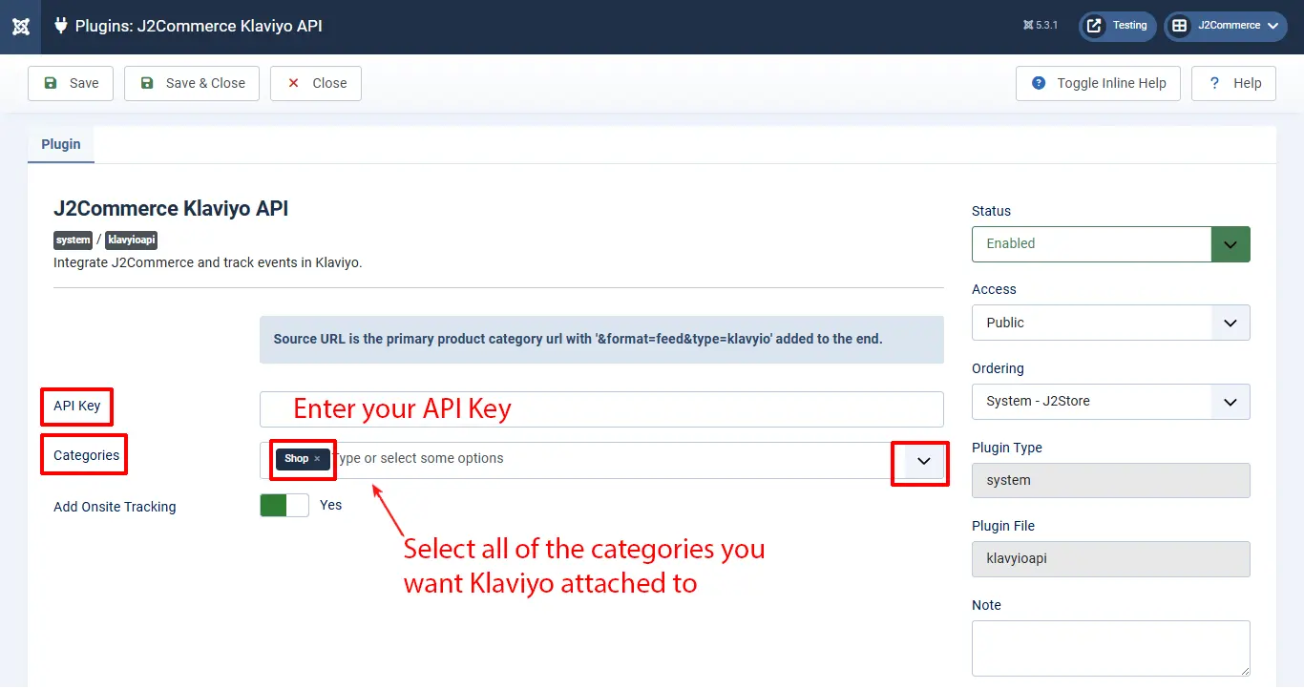
Task: Expand the Categories options list
Action: point(923,461)
